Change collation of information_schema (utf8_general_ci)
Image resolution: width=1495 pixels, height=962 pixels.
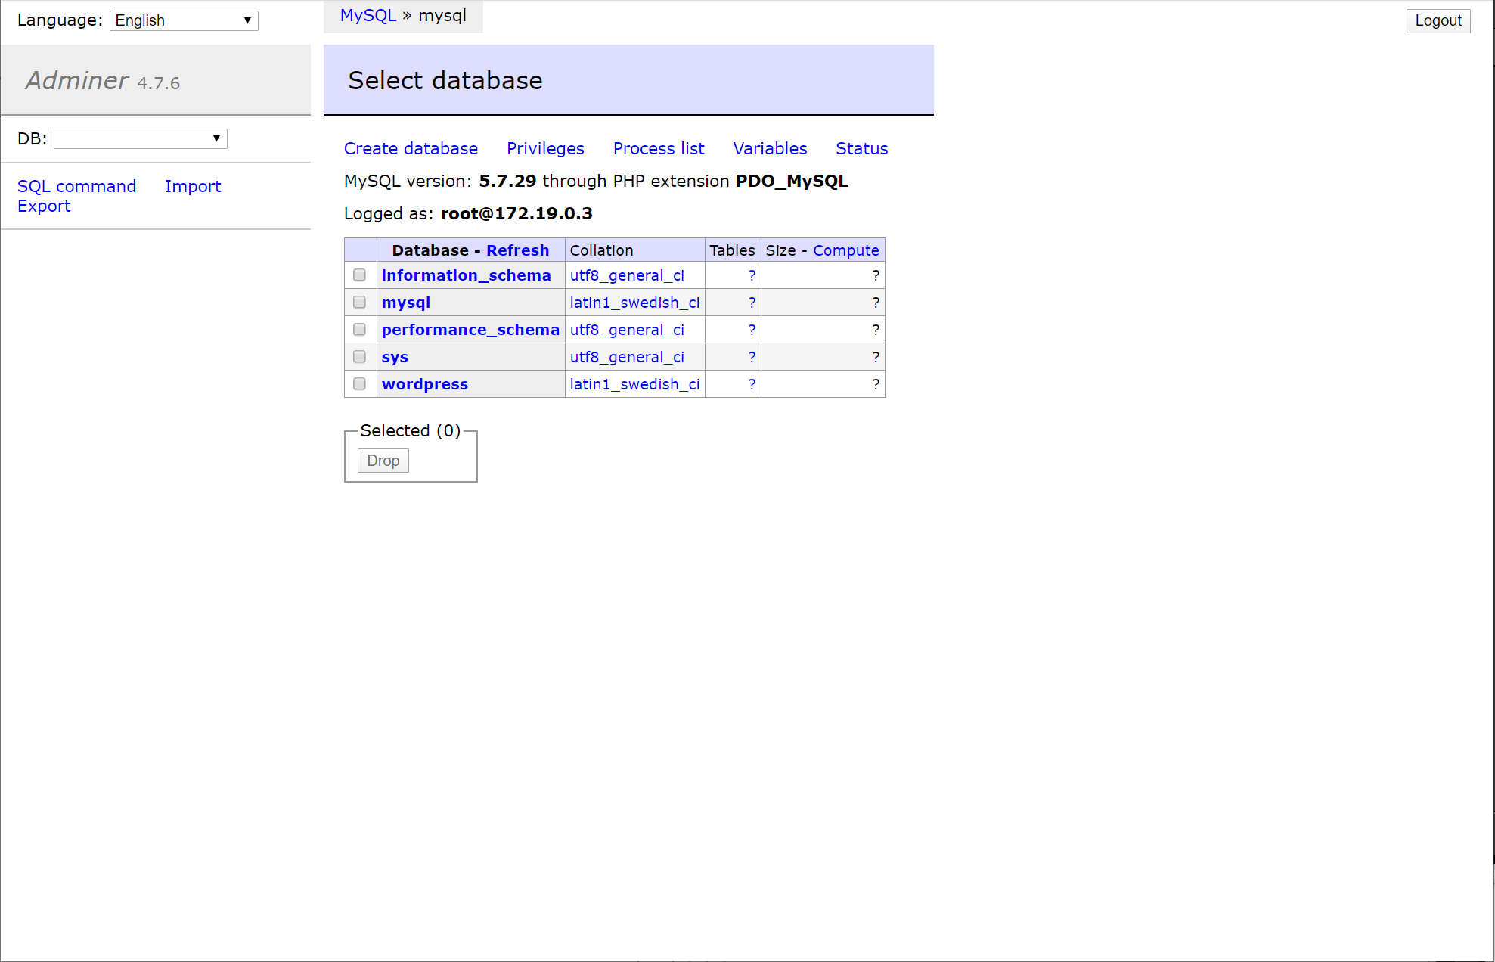tap(627, 275)
